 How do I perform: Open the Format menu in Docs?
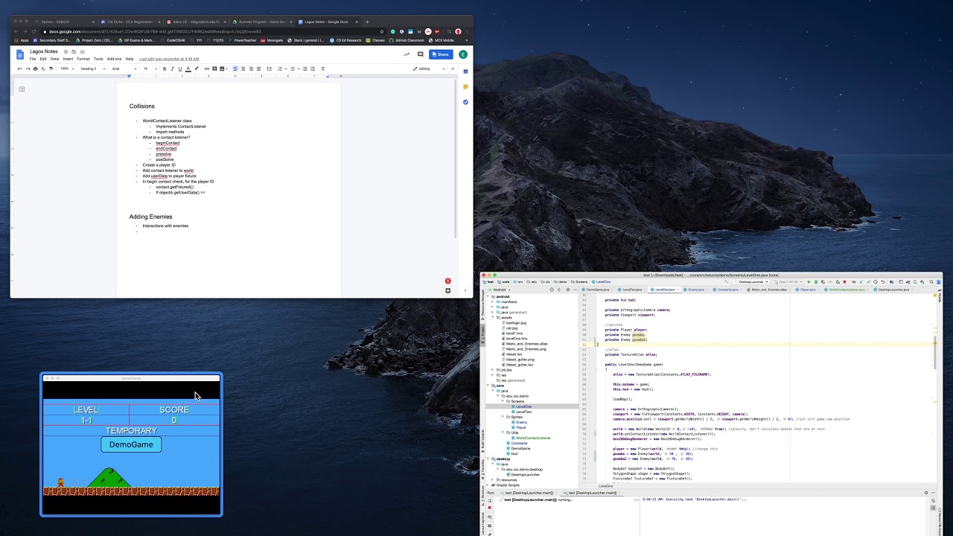pos(83,59)
